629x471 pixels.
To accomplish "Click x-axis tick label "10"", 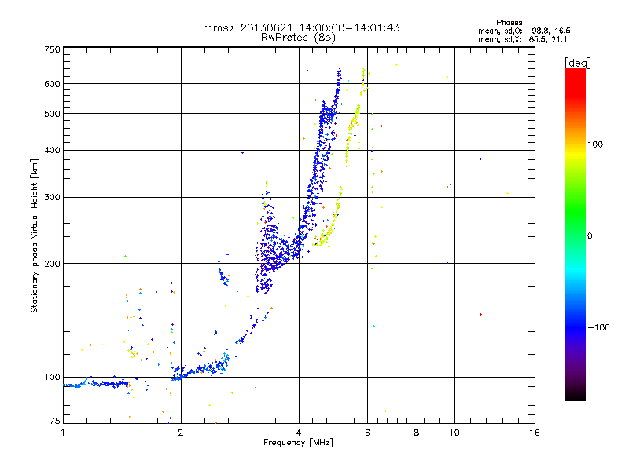I will point(454,433).
